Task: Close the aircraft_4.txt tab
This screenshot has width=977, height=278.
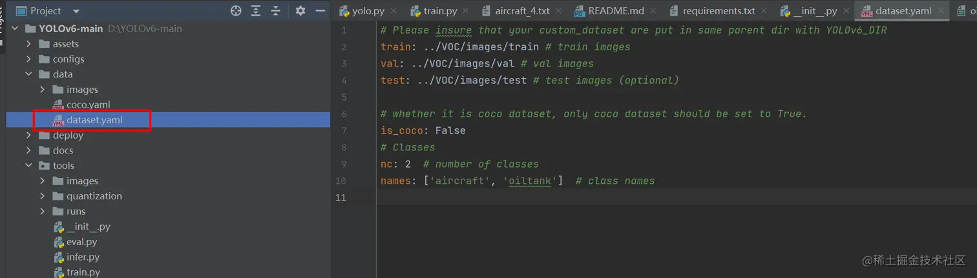Action: (558, 11)
